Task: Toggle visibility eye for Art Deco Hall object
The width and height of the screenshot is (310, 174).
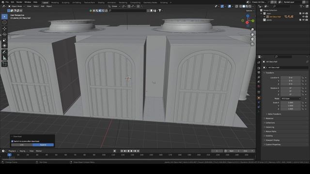Action: coord(304,17)
